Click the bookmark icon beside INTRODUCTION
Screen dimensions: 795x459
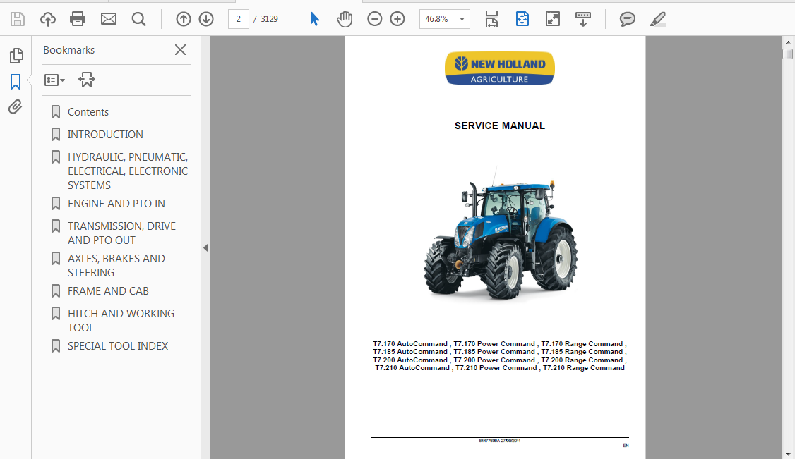[56, 134]
